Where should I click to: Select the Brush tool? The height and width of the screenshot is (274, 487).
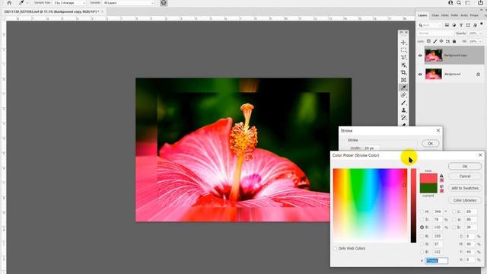[403, 103]
